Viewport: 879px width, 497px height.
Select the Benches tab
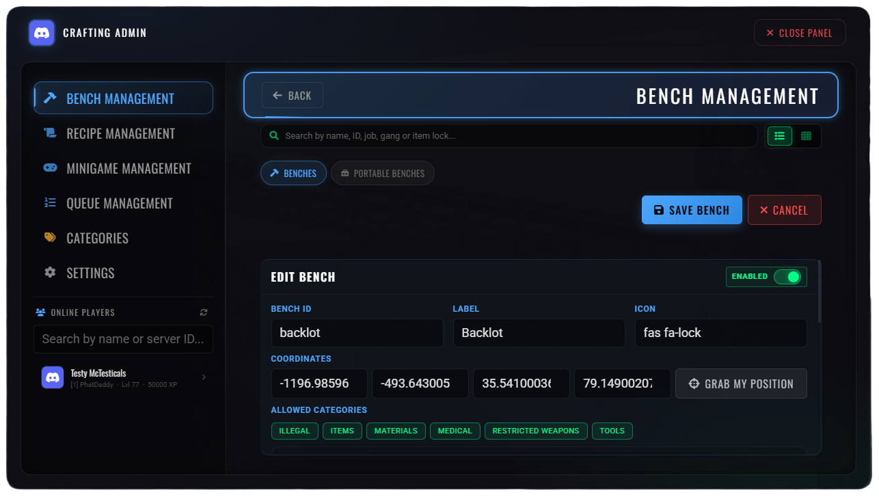tap(293, 173)
